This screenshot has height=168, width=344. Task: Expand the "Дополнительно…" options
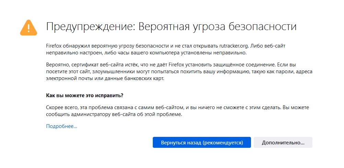click(283, 142)
